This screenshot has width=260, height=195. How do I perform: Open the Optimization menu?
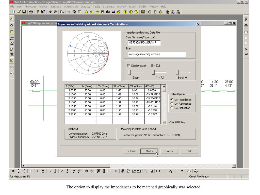coord(71,7)
